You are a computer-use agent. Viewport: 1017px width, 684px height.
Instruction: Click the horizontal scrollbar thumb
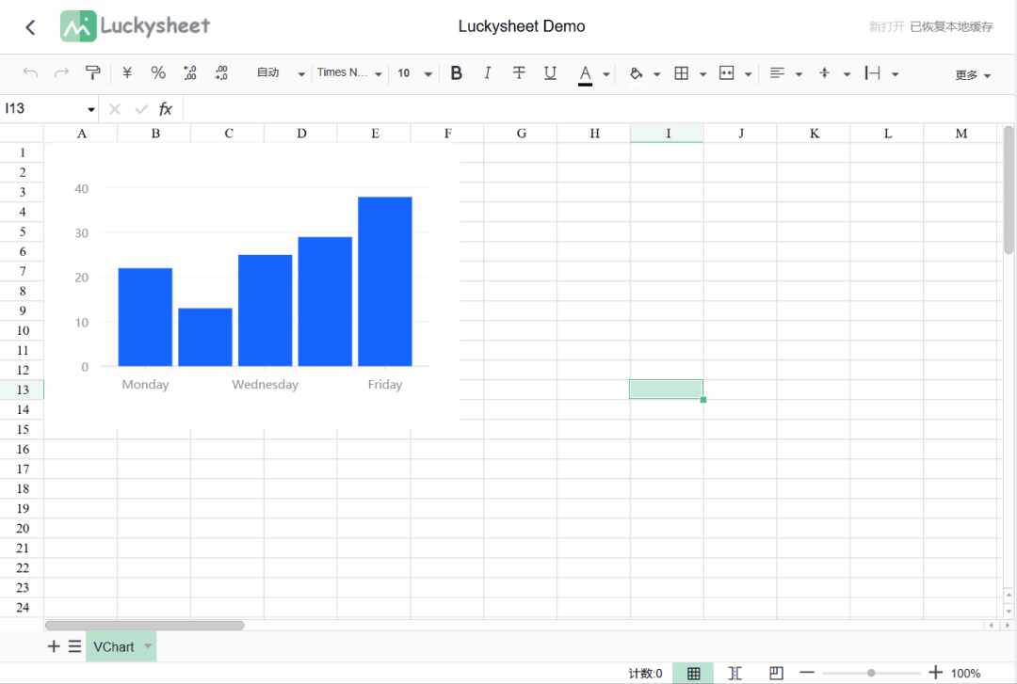click(x=145, y=625)
